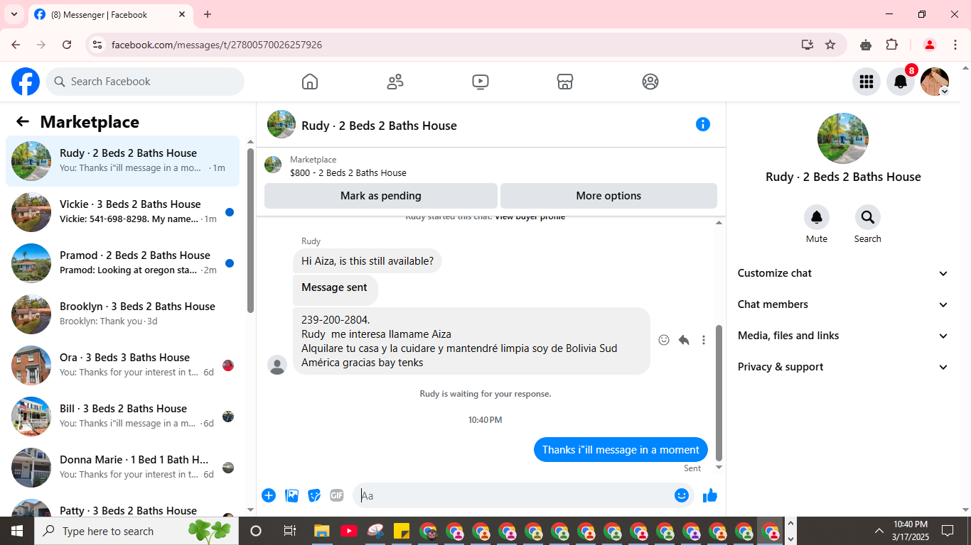Go to the Facebook Home icon
The width and height of the screenshot is (971, 545).
310,82
